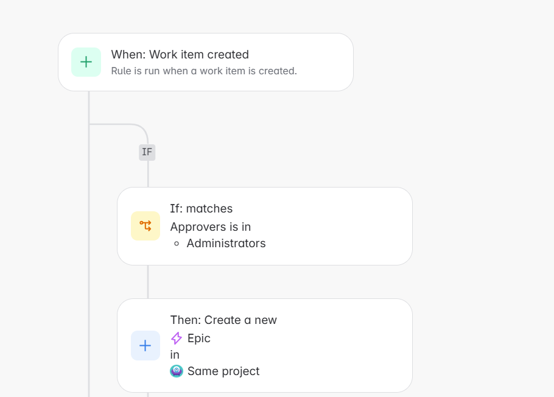Select the yellow condition branch icon
The height and width of the screenshot is (397, 554).
click(x=146, y=226)
